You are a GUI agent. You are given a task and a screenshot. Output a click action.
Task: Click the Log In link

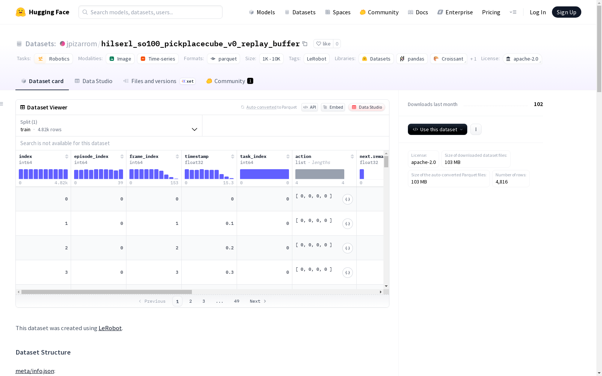[x=538, y=12]
